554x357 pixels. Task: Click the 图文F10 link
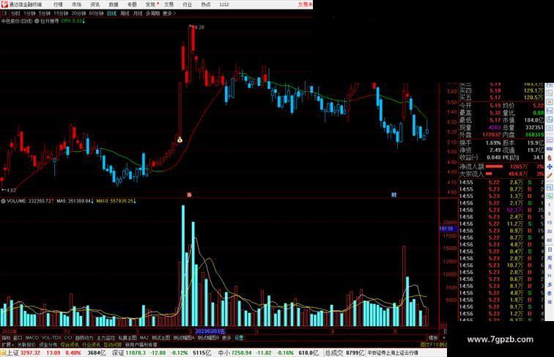[x=429, y=345]
